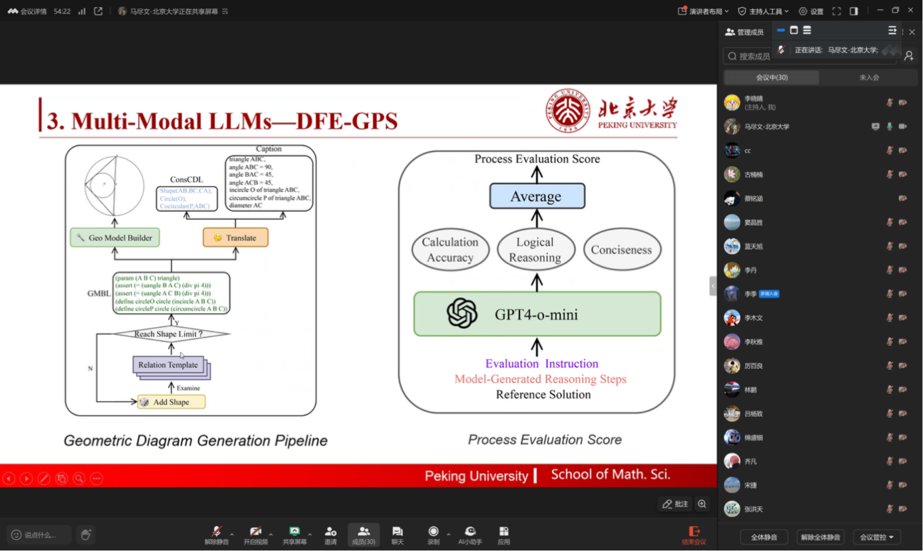The height and width of the screenshot is (551, 923).
Task: Open the slide overview grid icon
Action: pos(61,479)
